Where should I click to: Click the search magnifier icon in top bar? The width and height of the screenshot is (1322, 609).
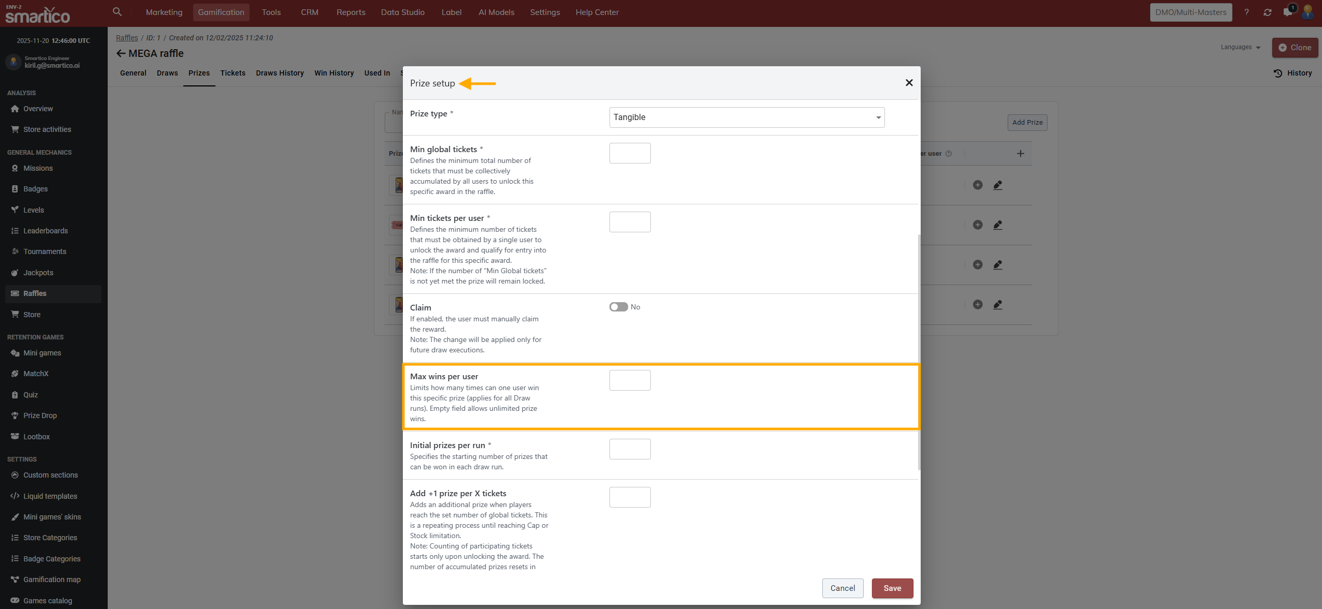point(117,11)
